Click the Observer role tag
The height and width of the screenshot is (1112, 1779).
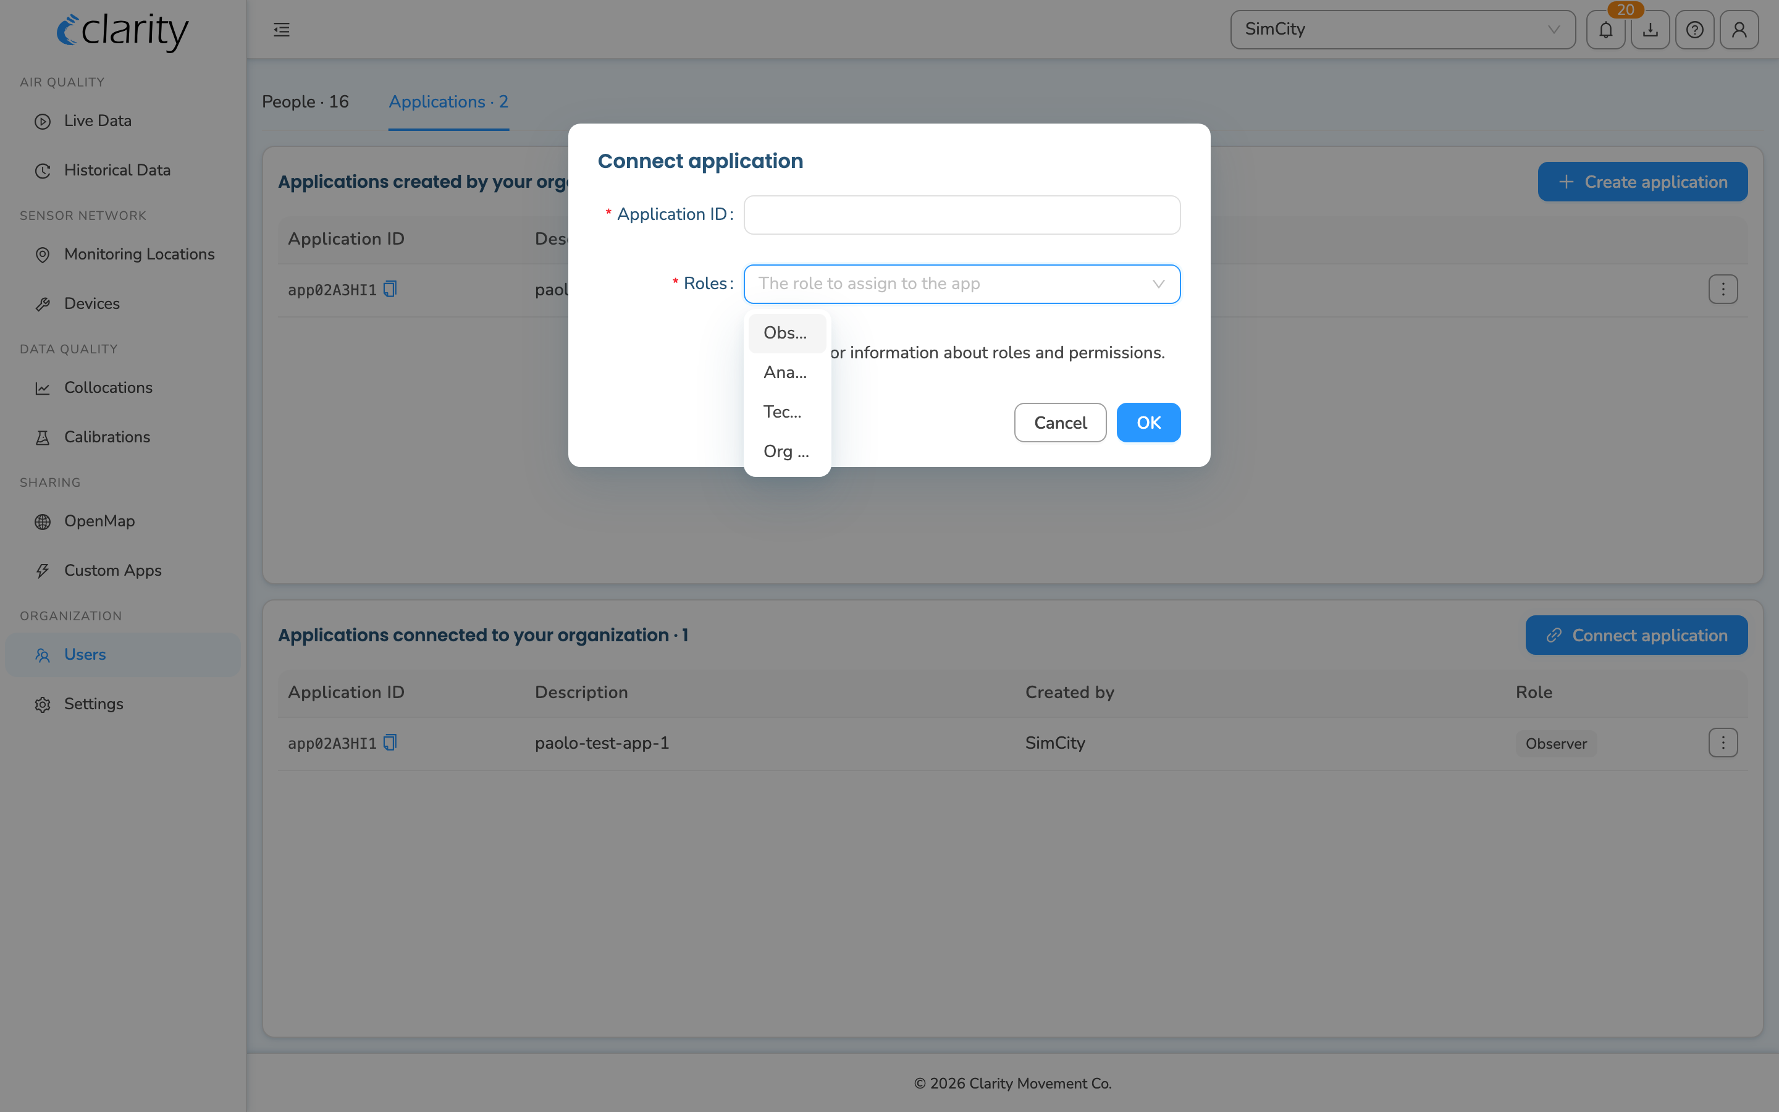pyautogui.click(x=1555, y=744)
